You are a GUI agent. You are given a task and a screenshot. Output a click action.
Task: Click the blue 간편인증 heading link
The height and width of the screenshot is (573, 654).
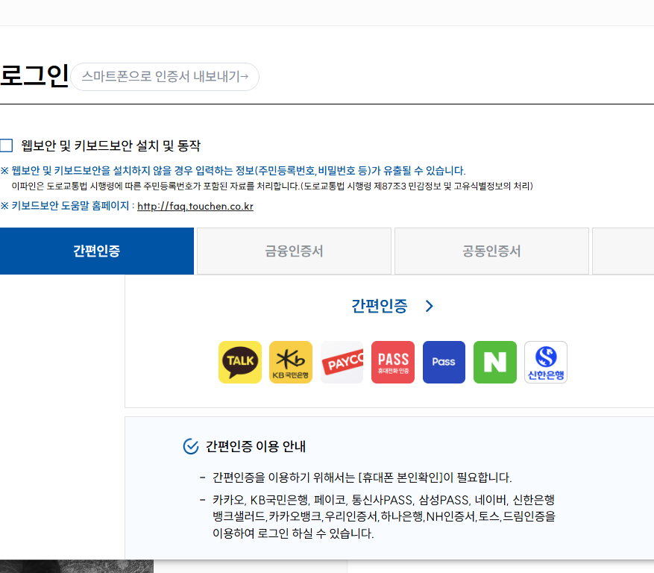click(379, 306)
